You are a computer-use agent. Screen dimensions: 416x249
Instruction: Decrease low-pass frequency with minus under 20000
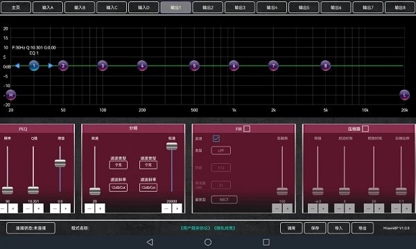166,208
